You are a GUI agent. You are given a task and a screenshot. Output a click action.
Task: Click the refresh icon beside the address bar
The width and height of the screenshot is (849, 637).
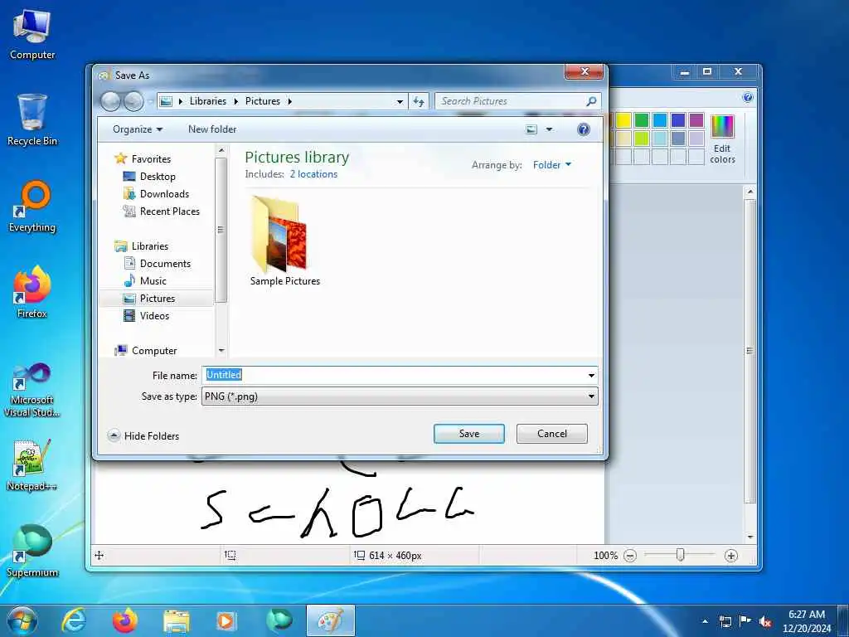pyautogui.click(x=419, y=101)
